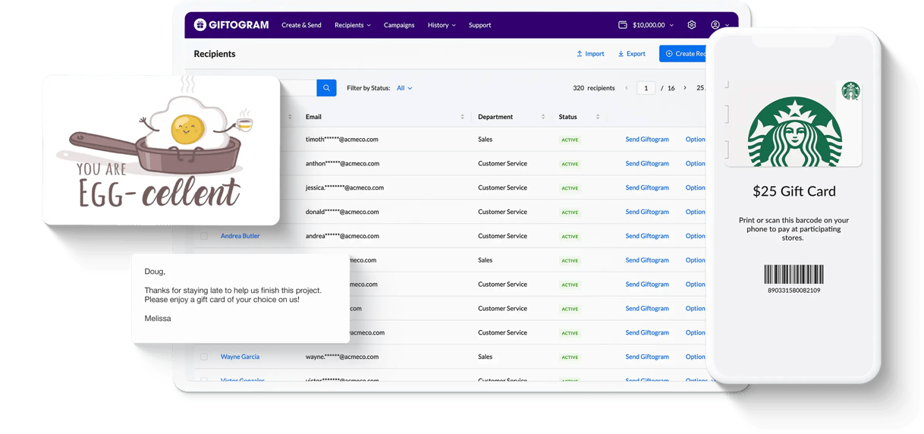The height and width of the screenshot is (434, 924).
Task: Click the Giftogram logo icon
Action: [x=200, y=25]
